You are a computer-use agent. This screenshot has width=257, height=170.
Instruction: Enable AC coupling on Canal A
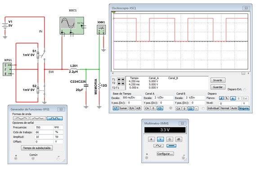point(147,108)
